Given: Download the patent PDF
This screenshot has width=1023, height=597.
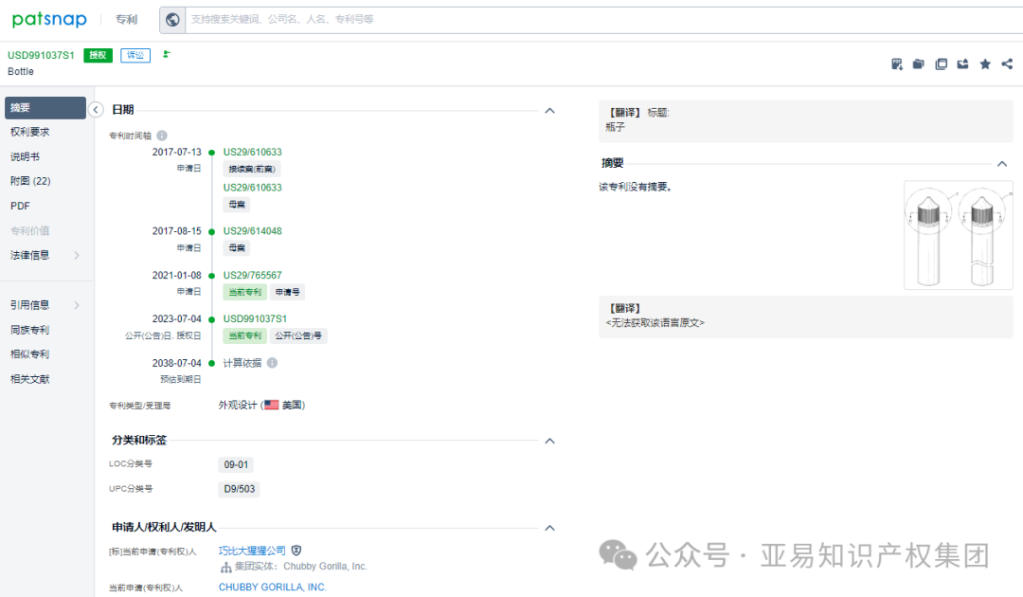Looking at the screenshot, I should 896,63.
